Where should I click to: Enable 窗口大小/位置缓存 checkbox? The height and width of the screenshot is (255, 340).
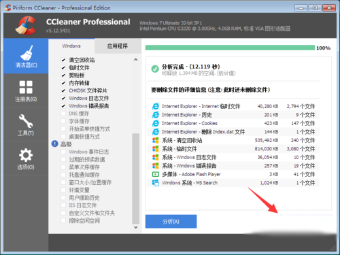pyautogui.click(x=63, y=182)
